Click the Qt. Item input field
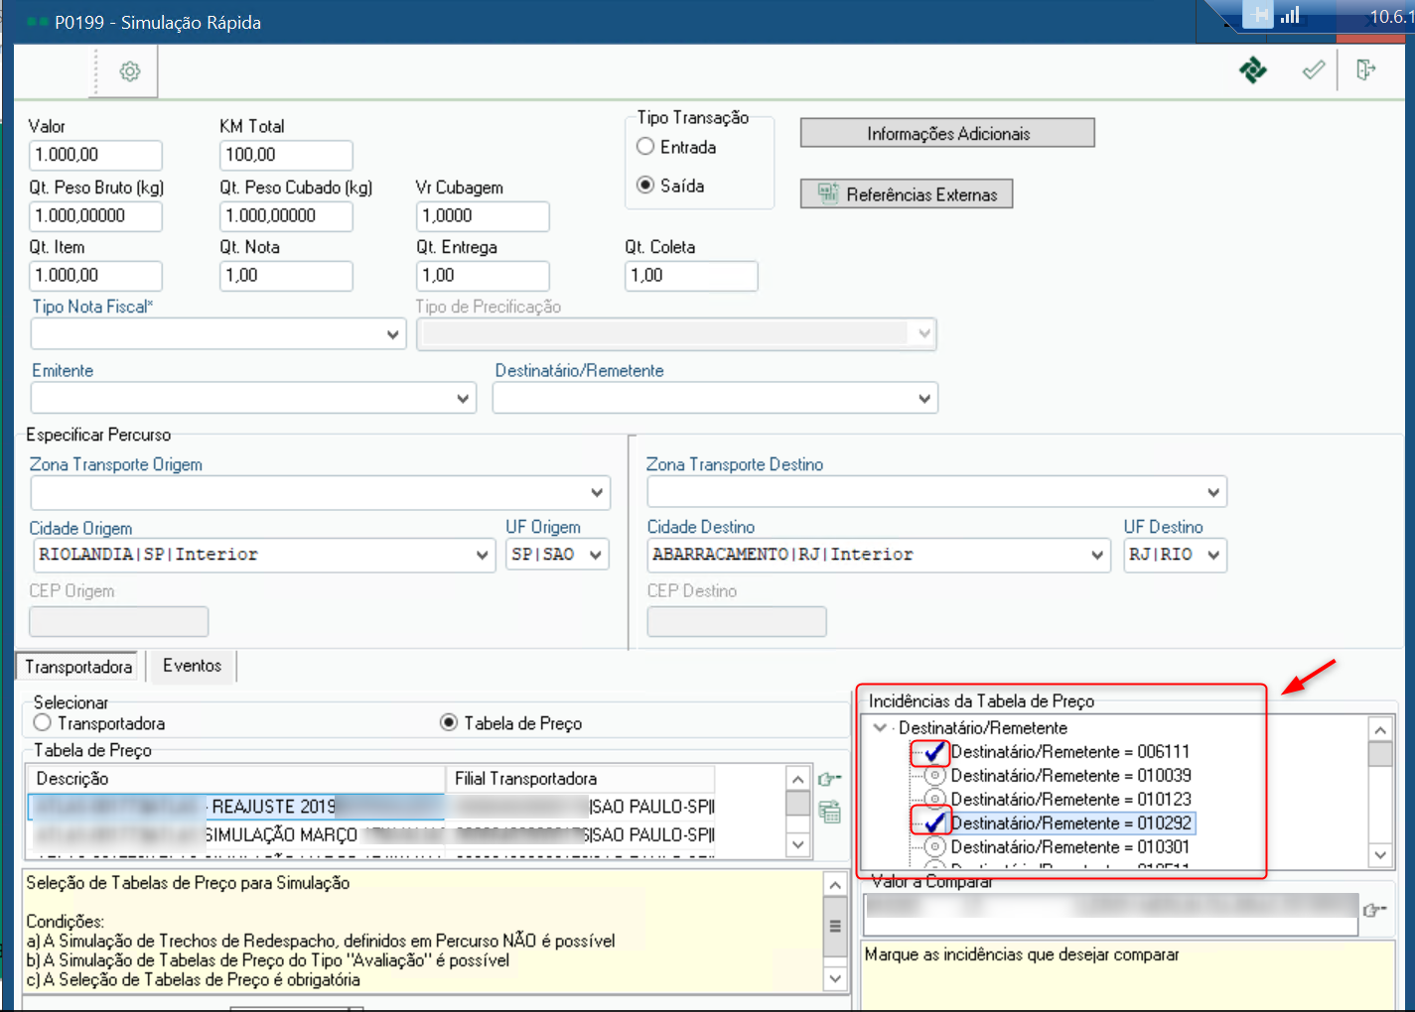The height and width of the screenshot is (1012, 1415). (x=95, y=275)
